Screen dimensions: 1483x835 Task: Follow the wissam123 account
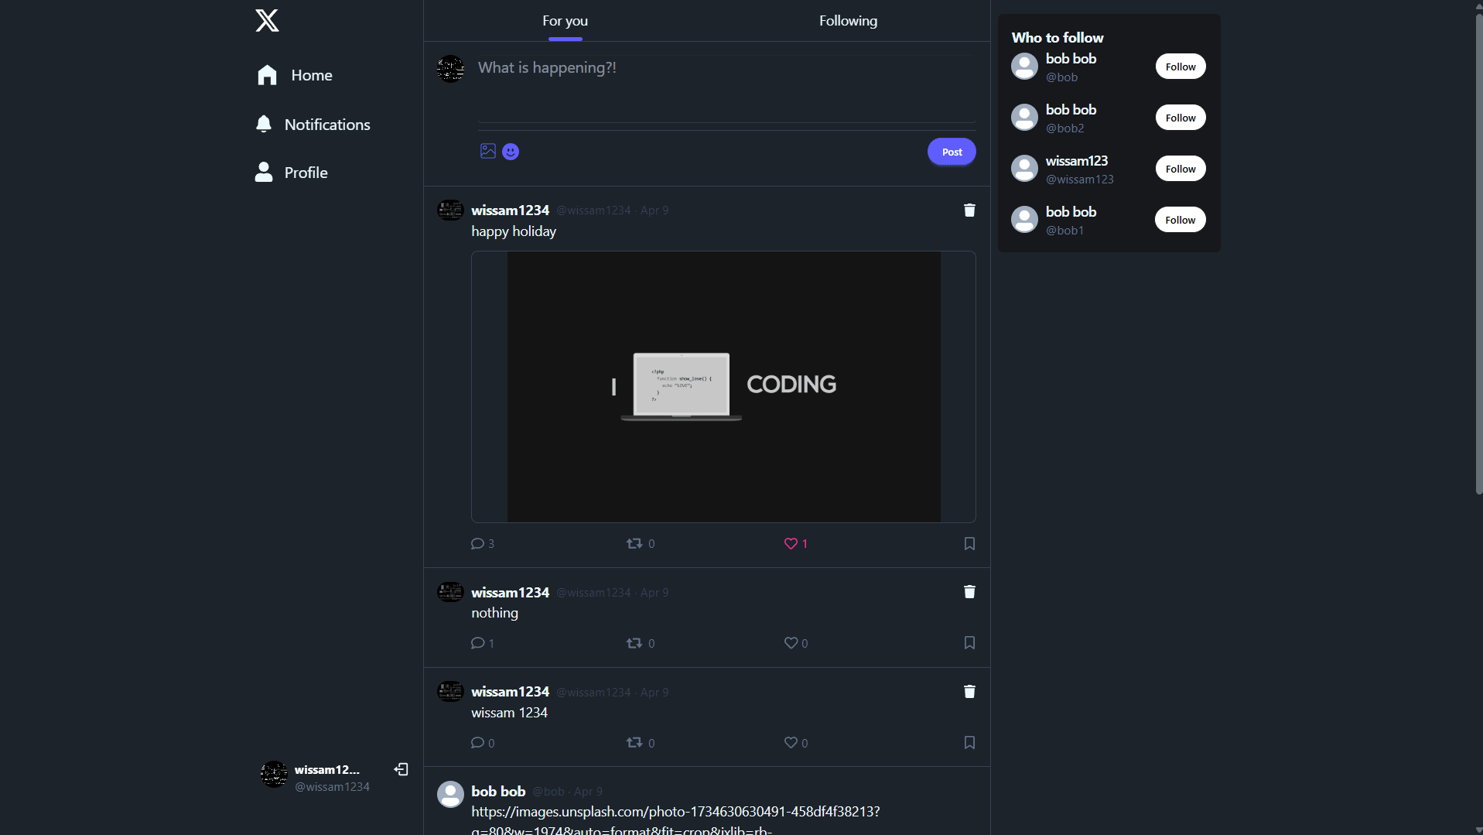[x=1180, y=169]
